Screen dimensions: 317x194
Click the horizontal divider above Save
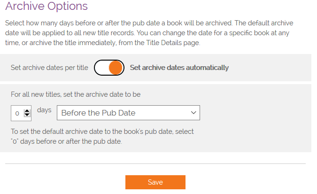155,163
